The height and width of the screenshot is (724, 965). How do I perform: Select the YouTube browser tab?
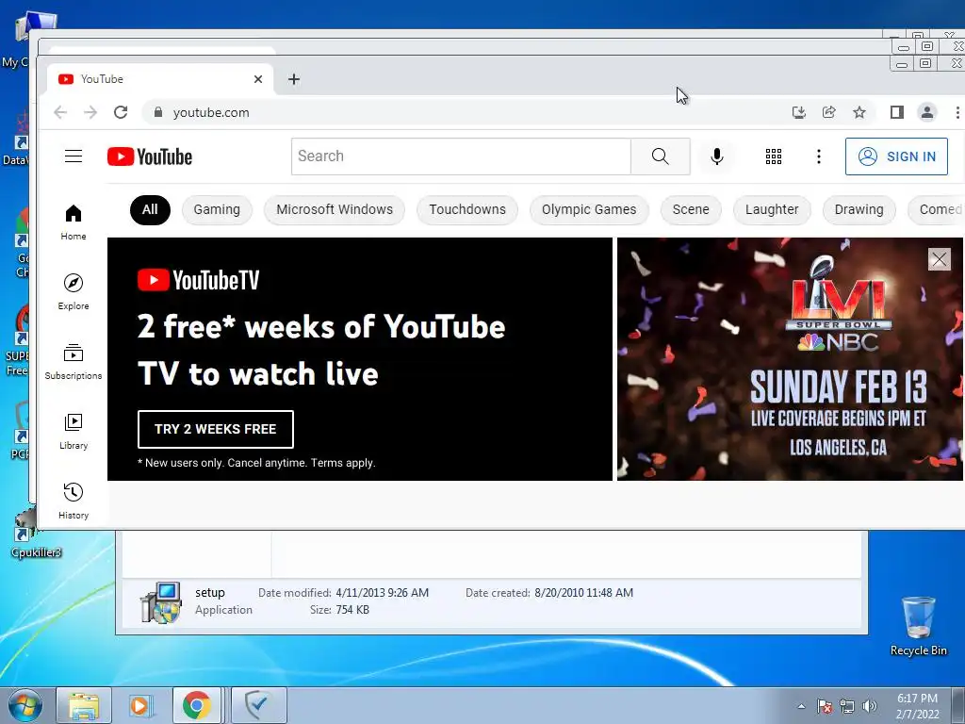click(x=160, y=79)
